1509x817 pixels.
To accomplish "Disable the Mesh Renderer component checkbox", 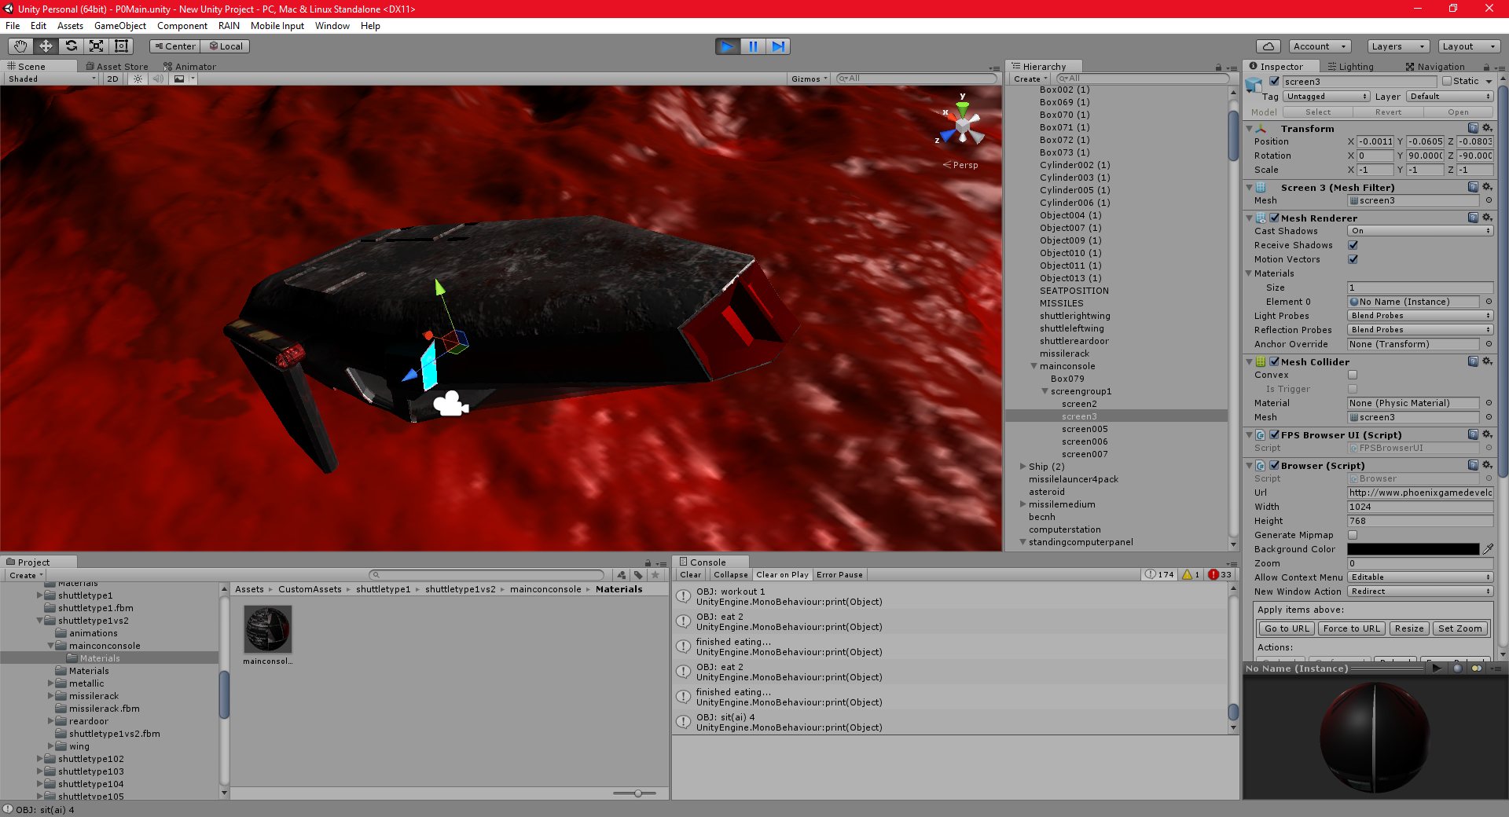I will tap(1274, 218).
